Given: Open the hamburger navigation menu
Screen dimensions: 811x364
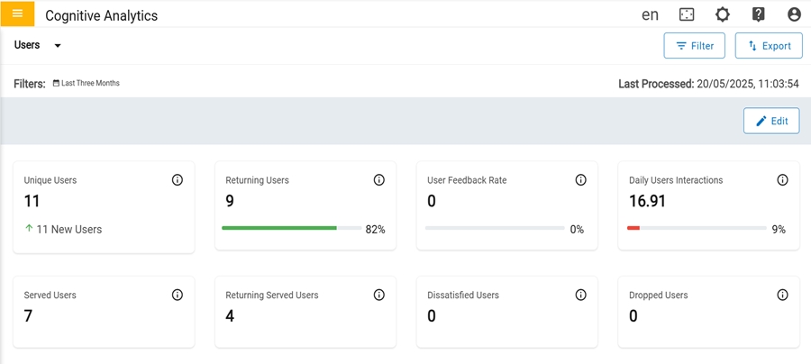Looking at the screenshot, I should pyautogui.click(x=18, y=14).
